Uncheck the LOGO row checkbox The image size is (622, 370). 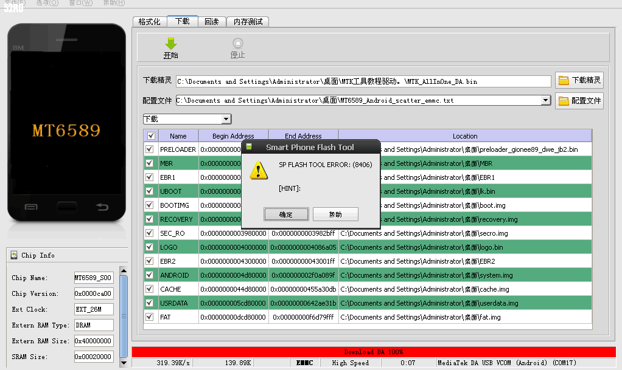(x=150, y=247)
